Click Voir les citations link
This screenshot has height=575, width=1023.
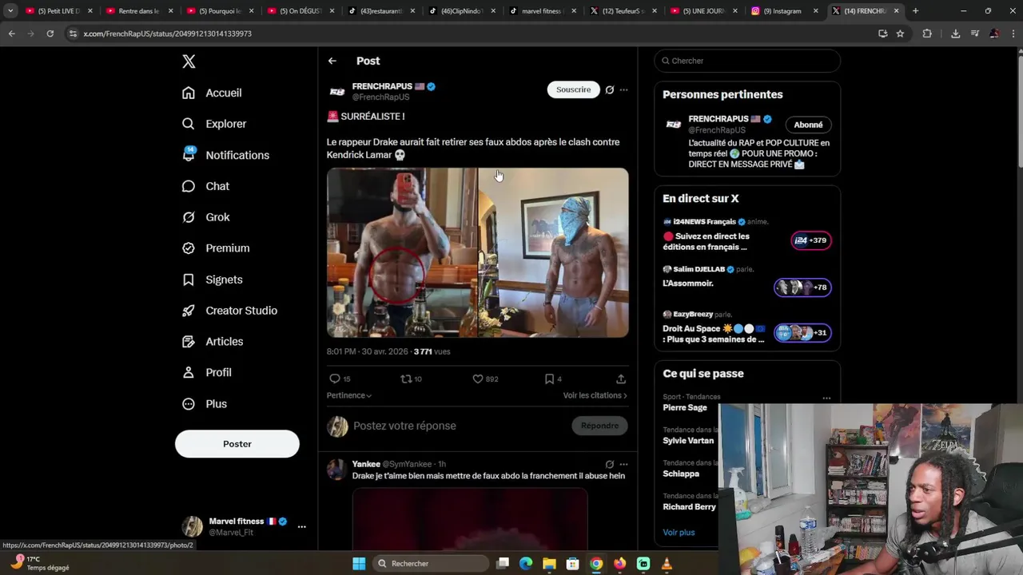595,395
